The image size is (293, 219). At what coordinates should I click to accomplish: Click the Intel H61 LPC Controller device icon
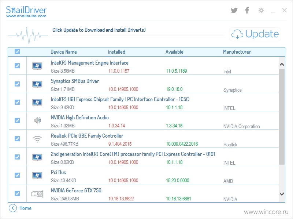click(37, 103)
